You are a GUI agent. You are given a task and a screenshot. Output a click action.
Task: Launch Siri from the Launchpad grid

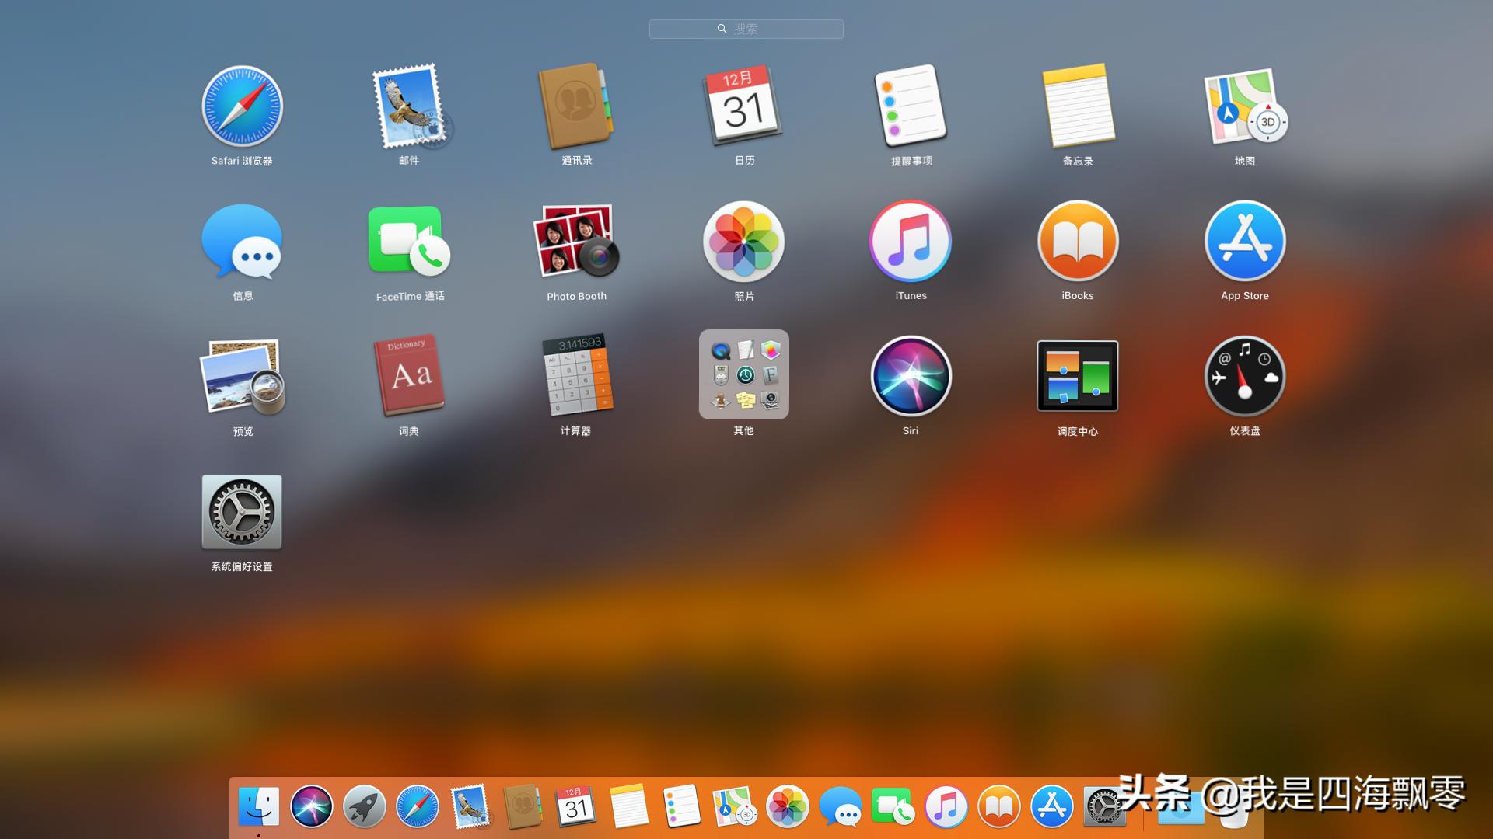911,377
